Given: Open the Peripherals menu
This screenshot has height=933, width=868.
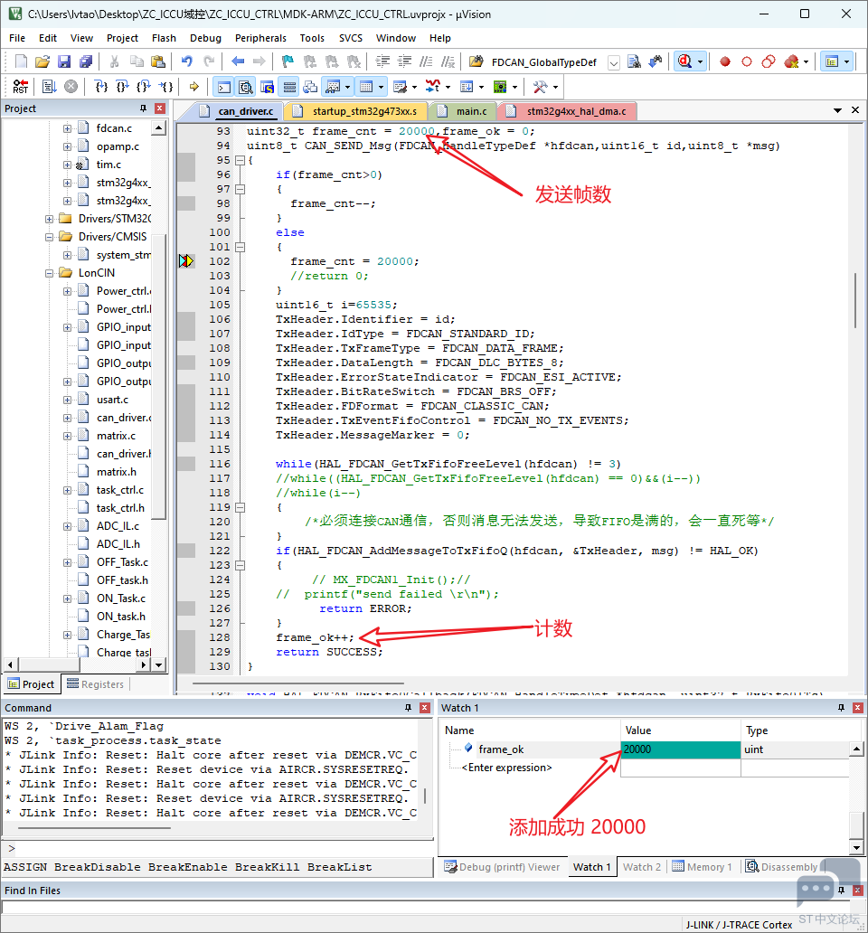Looking at the screenshot, I should point(260,38).
